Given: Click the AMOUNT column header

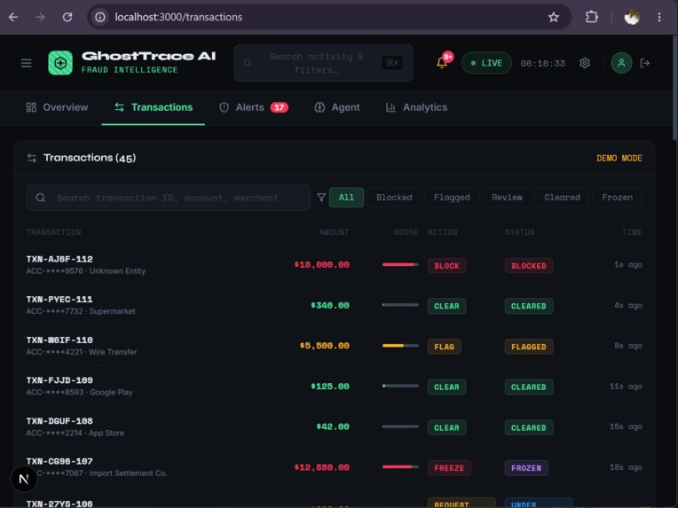Looking at the screenshot, I should click(334, 232).
